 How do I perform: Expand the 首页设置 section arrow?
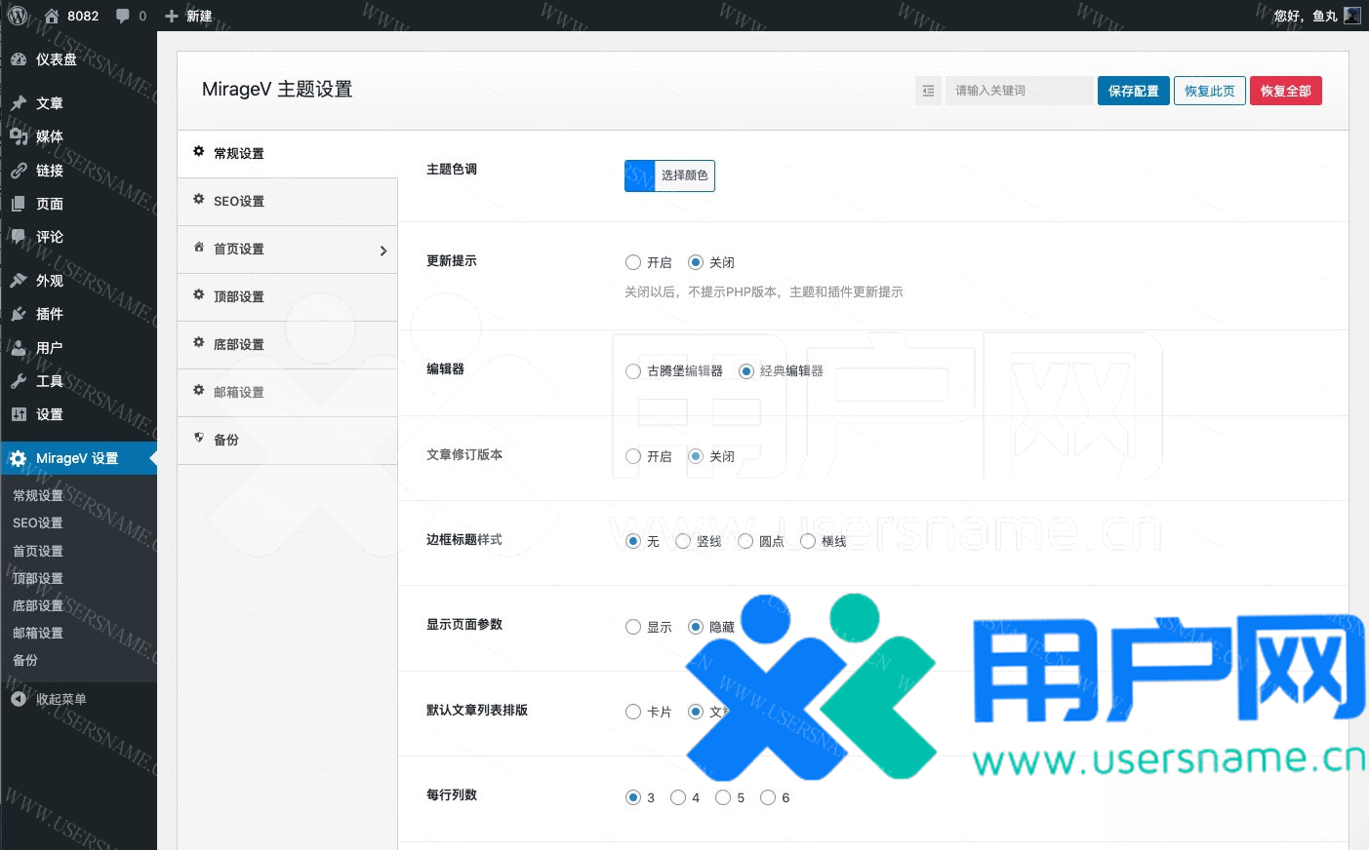pyautogui.click(x=383, y=251)
